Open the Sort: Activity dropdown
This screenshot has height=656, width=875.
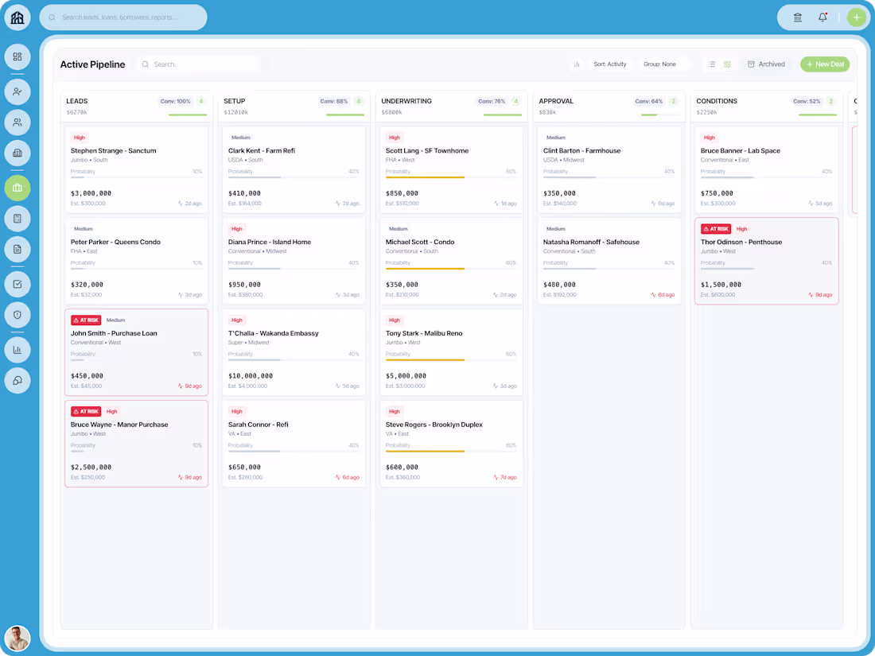[x=610, y=64]
